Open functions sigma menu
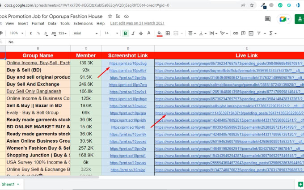 (273, 34)
